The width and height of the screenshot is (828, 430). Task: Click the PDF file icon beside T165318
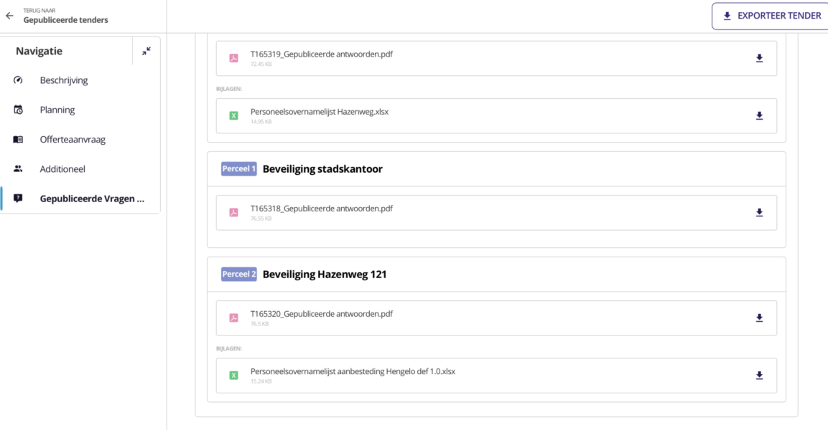(233, 212)
